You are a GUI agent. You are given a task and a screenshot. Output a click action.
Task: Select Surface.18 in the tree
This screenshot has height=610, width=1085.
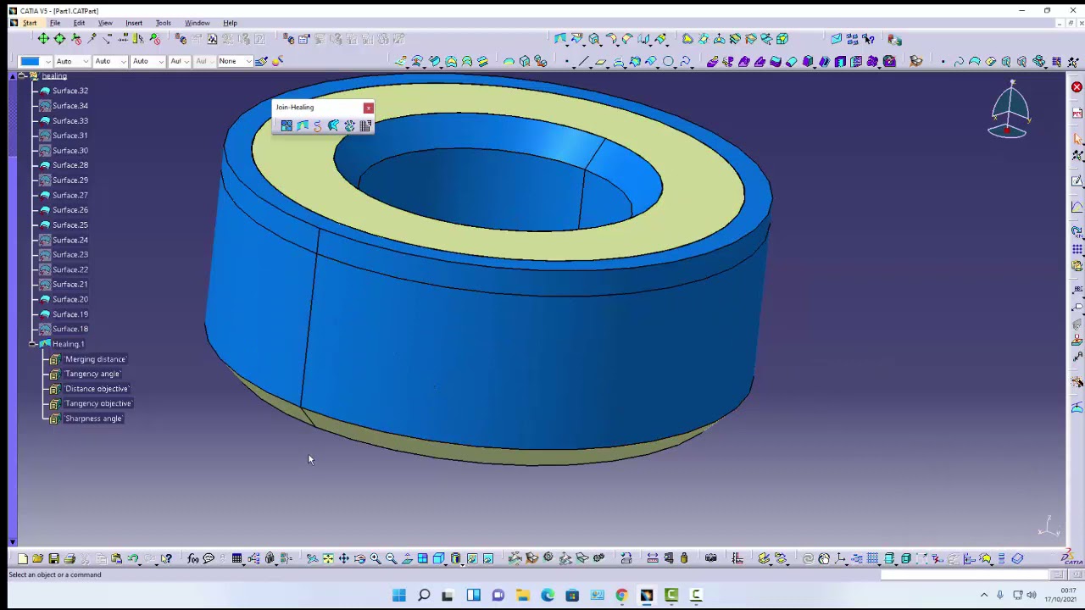point(70,329)
